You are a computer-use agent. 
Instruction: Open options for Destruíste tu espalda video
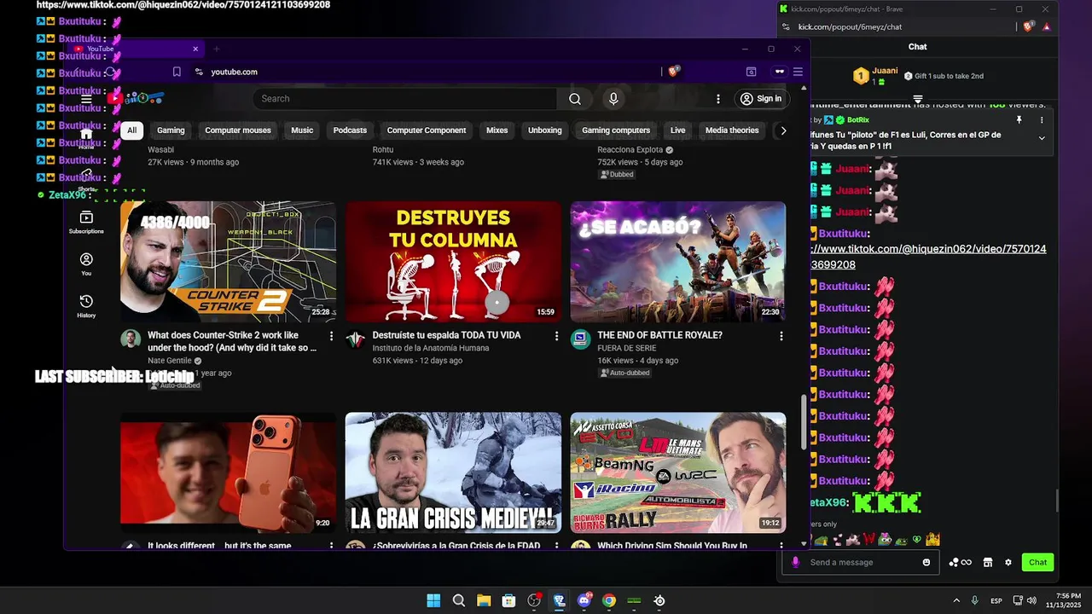(556, 336)
